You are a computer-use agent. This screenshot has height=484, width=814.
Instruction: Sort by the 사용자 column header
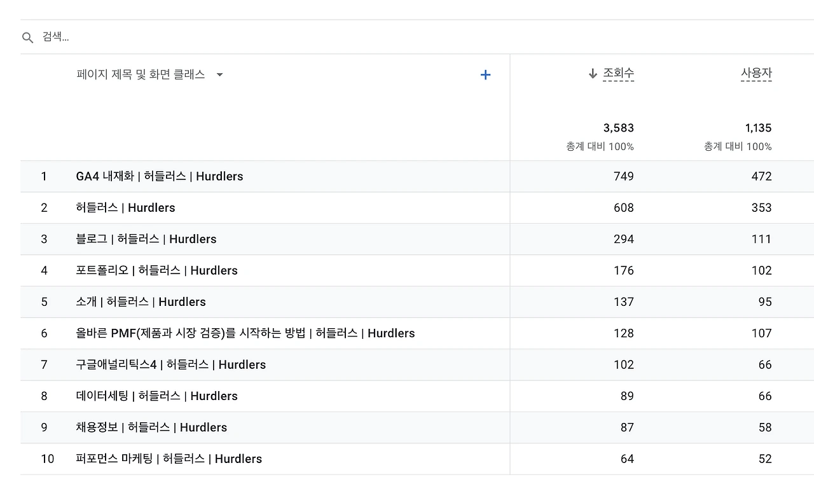coord(756,74)
